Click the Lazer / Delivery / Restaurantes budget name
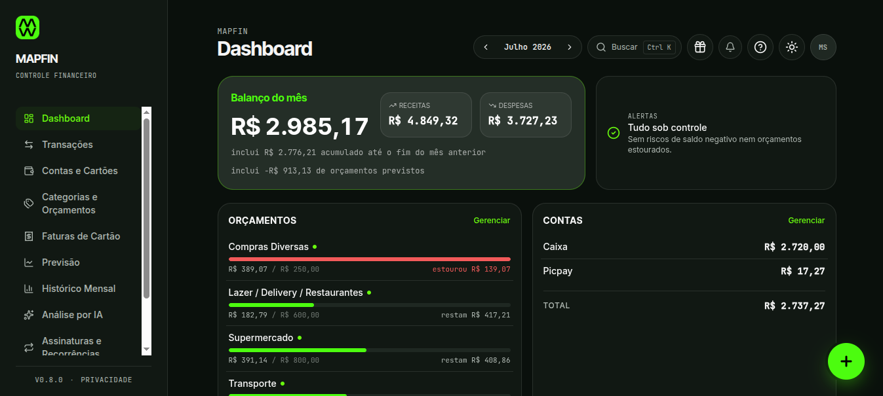The image size is (883, 396). (x=296, y=293)
